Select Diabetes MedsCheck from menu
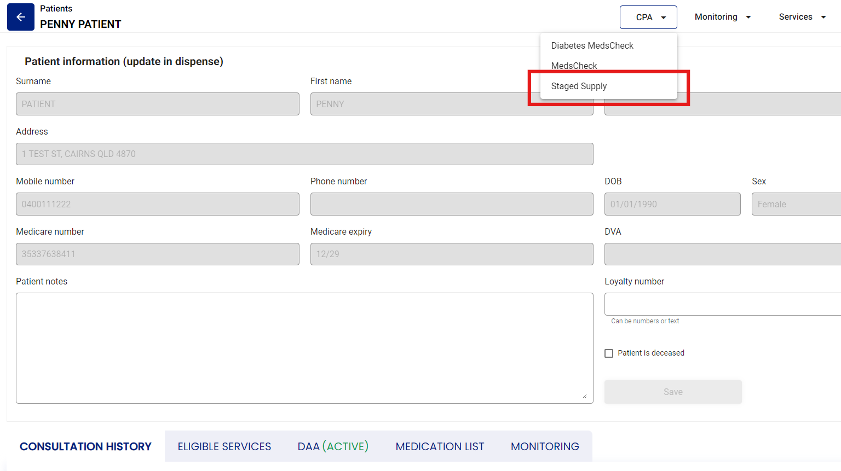841x471 pixels. click(x=592, y=46)
